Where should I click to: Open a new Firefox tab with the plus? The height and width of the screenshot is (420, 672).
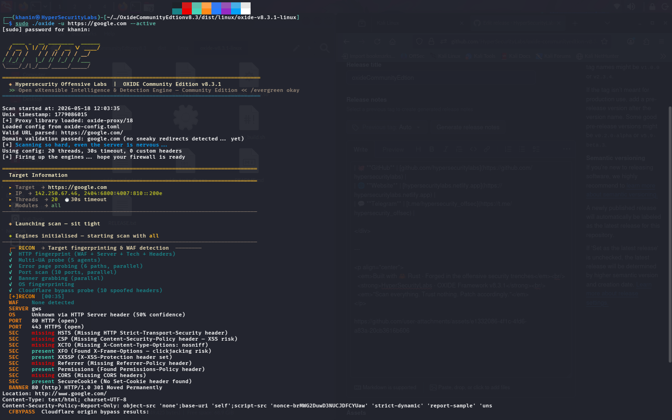[x=575, y=23]
